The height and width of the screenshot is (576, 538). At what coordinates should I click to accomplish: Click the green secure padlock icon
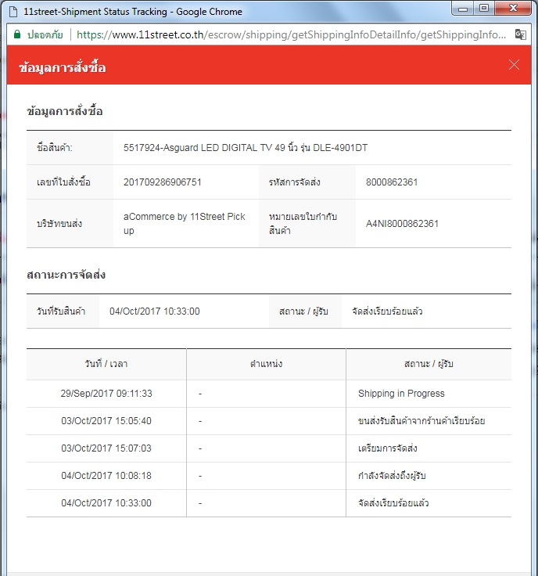(17, 34)
